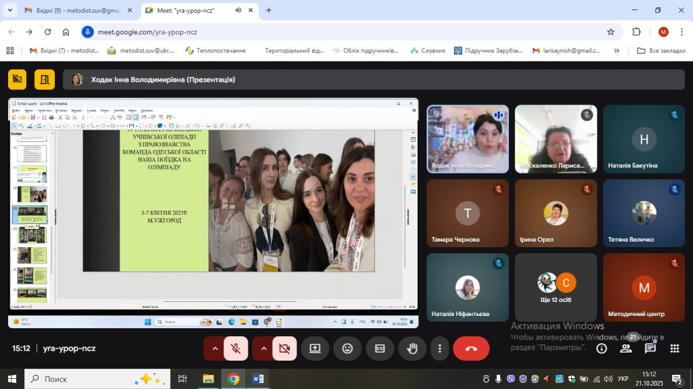Viewport: 693px width, 389px height.
Task: Toggle closed captions in the meeting
Action: click(380, 348)
